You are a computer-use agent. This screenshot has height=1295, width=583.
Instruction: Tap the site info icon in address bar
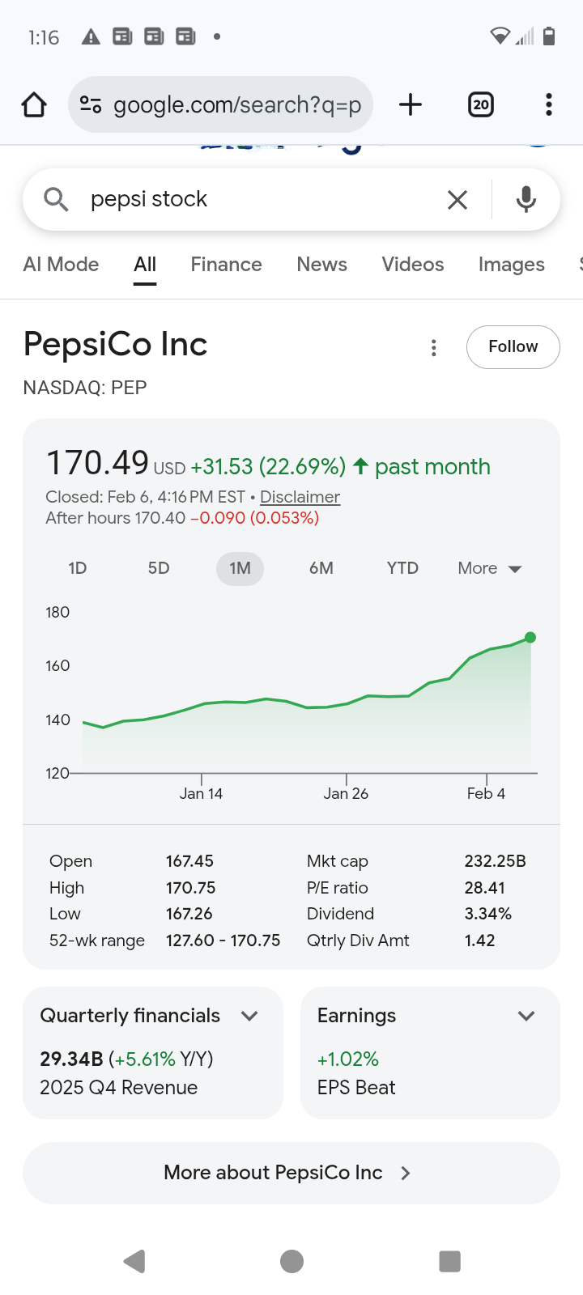coord(91,104)
